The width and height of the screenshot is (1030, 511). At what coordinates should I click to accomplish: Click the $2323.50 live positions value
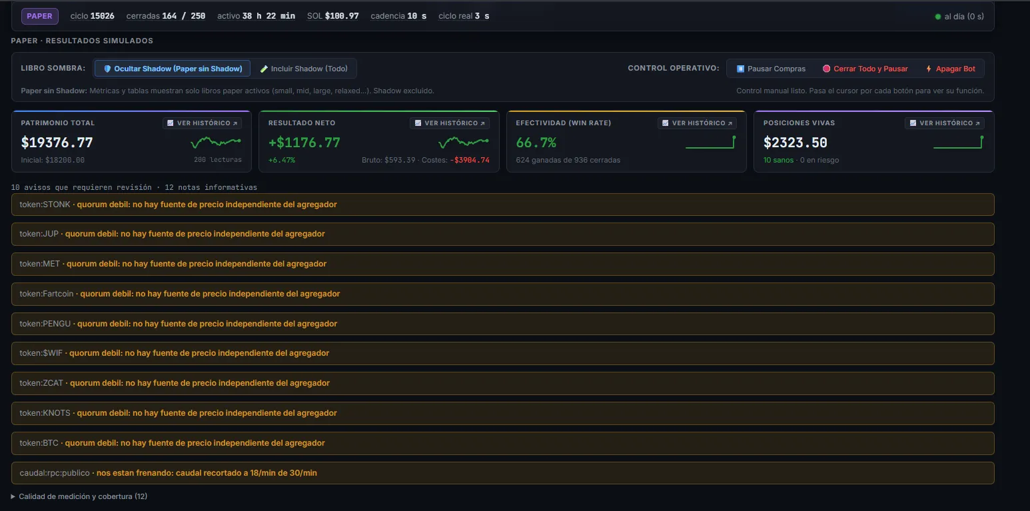795,143
